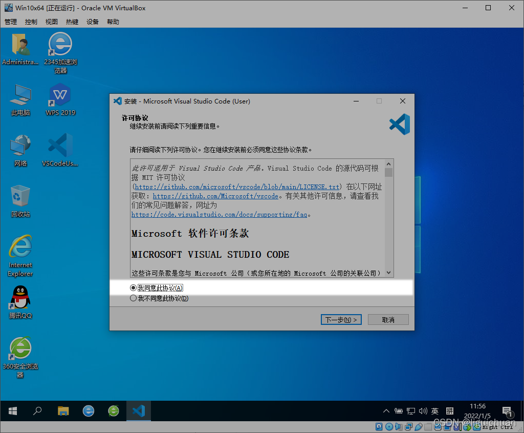Click the 拼 IME mode indicator

click(450, 411)
